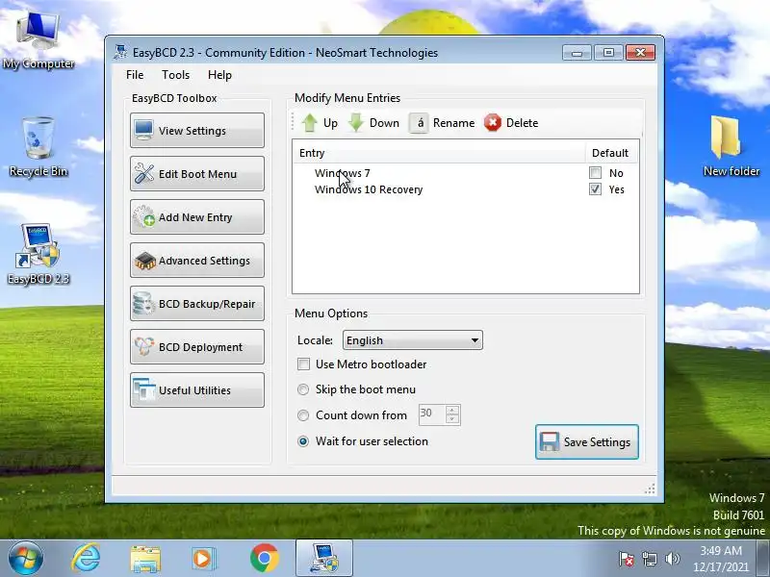
Task: Open the File menu
Action: pos(135,75)
